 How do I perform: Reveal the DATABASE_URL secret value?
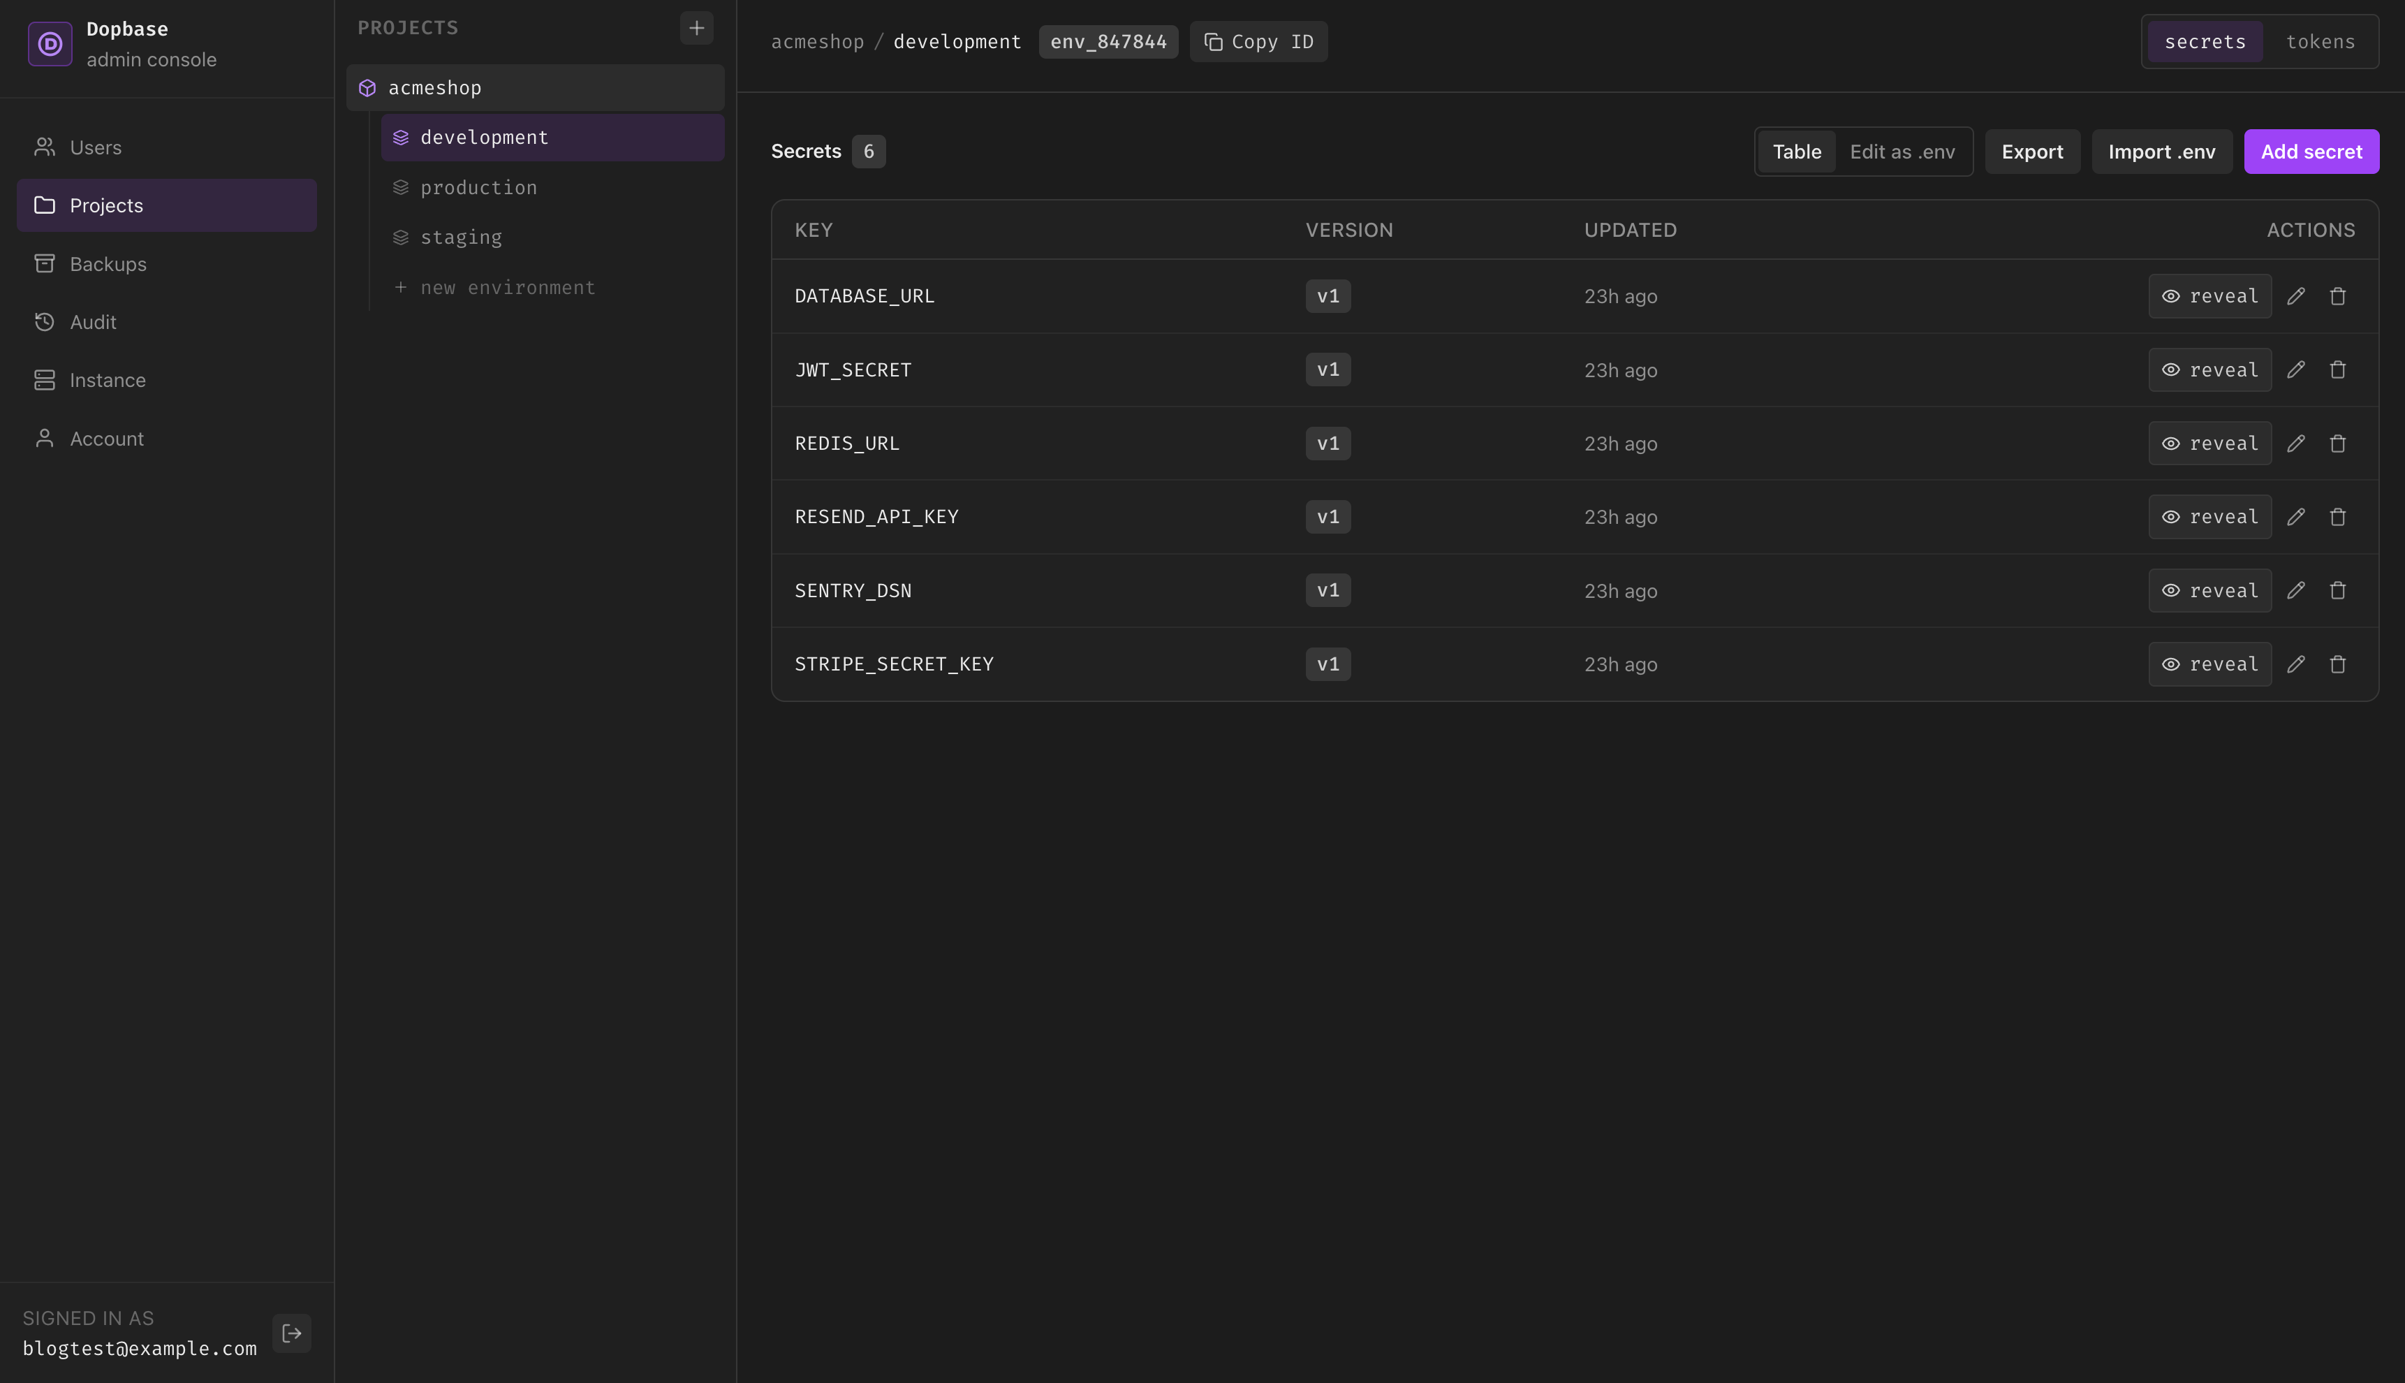2209,296
